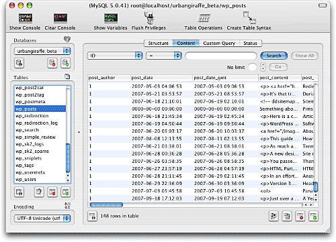336x242 pixels.
Task: Click the database icon below urbangiraffe_beta dropdown
Action: [19, 63]
